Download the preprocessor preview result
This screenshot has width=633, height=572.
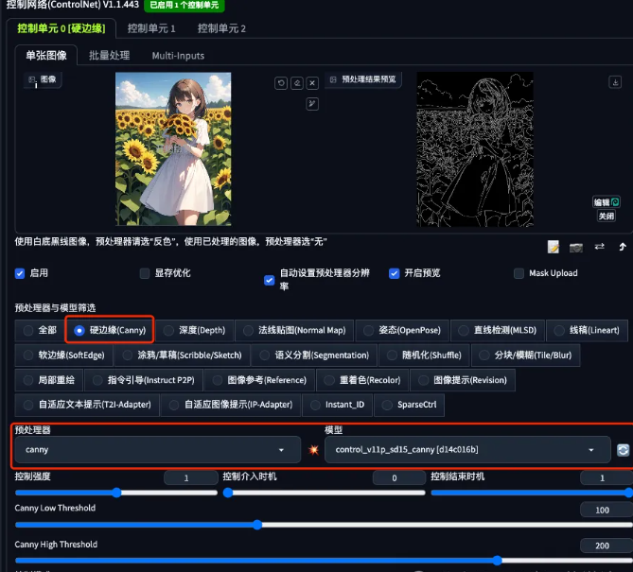pos(615,82)
